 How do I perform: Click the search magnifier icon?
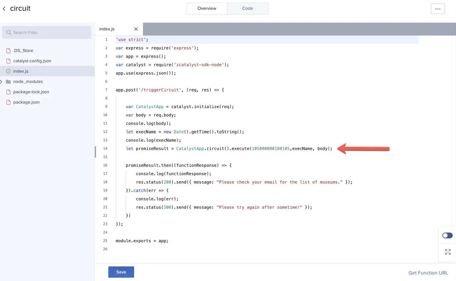coord(9,33)
